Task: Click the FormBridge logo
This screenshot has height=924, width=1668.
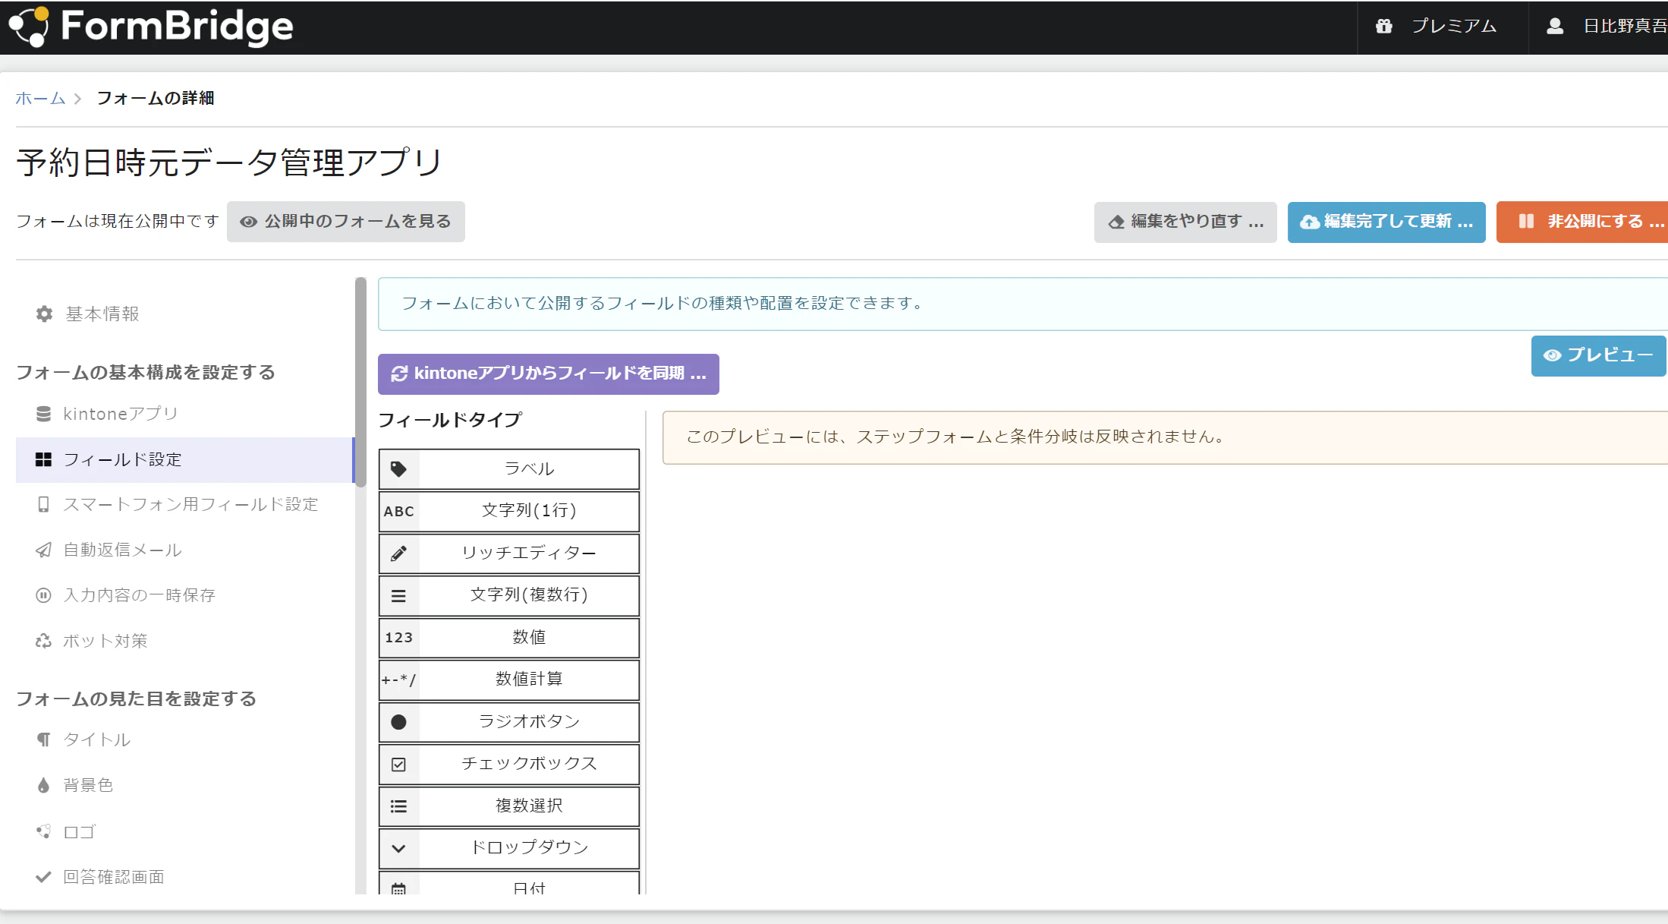Action: pyautogui.click(x=152, y=27)
